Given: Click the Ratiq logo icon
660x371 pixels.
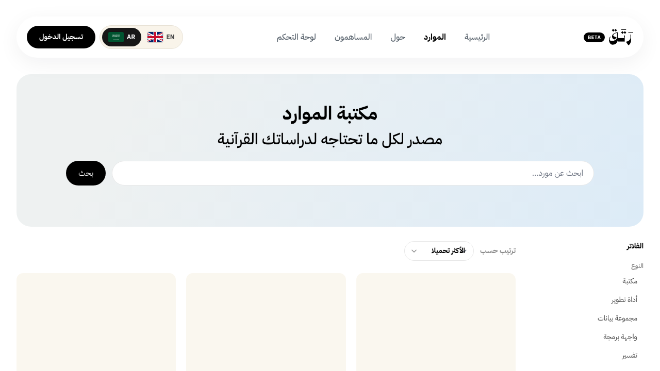Looking at the screenshot, I should point(620,37).
